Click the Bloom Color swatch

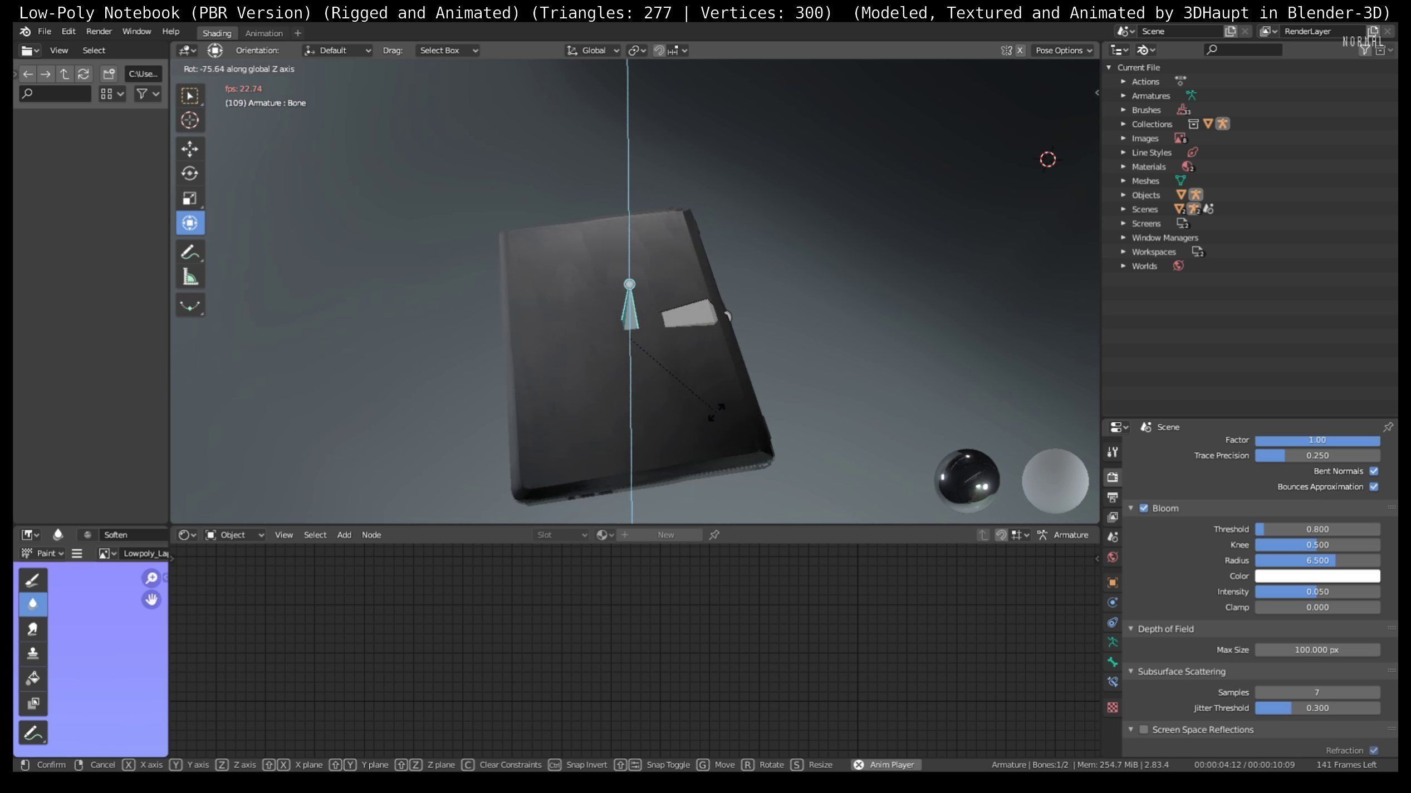1317,576
